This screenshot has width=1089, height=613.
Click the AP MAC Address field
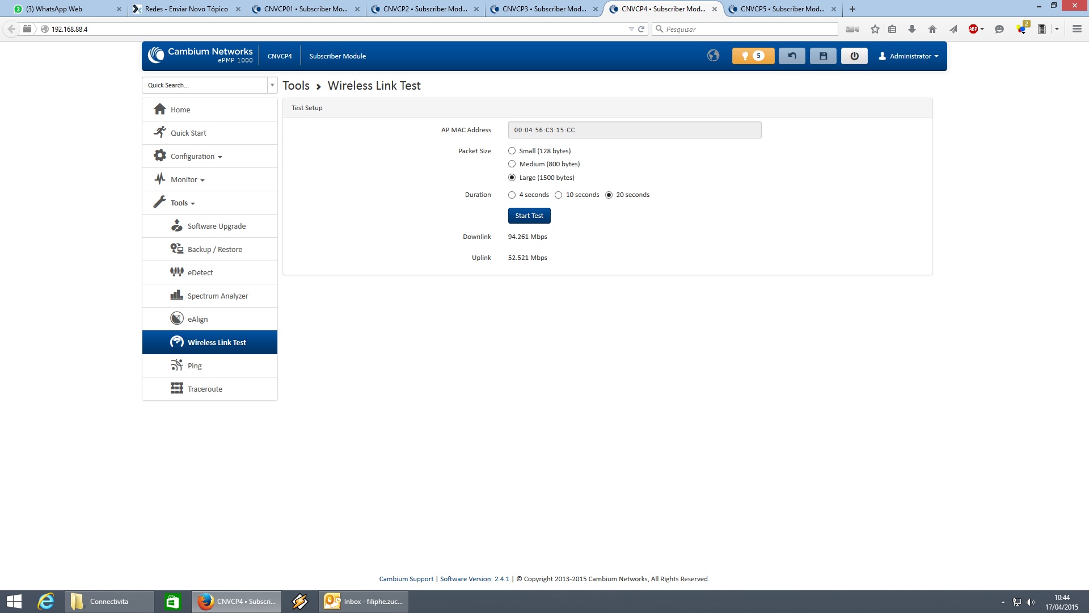pos(634,130)
